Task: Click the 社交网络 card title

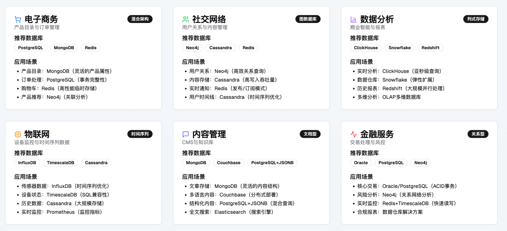Action: [209, 19]
